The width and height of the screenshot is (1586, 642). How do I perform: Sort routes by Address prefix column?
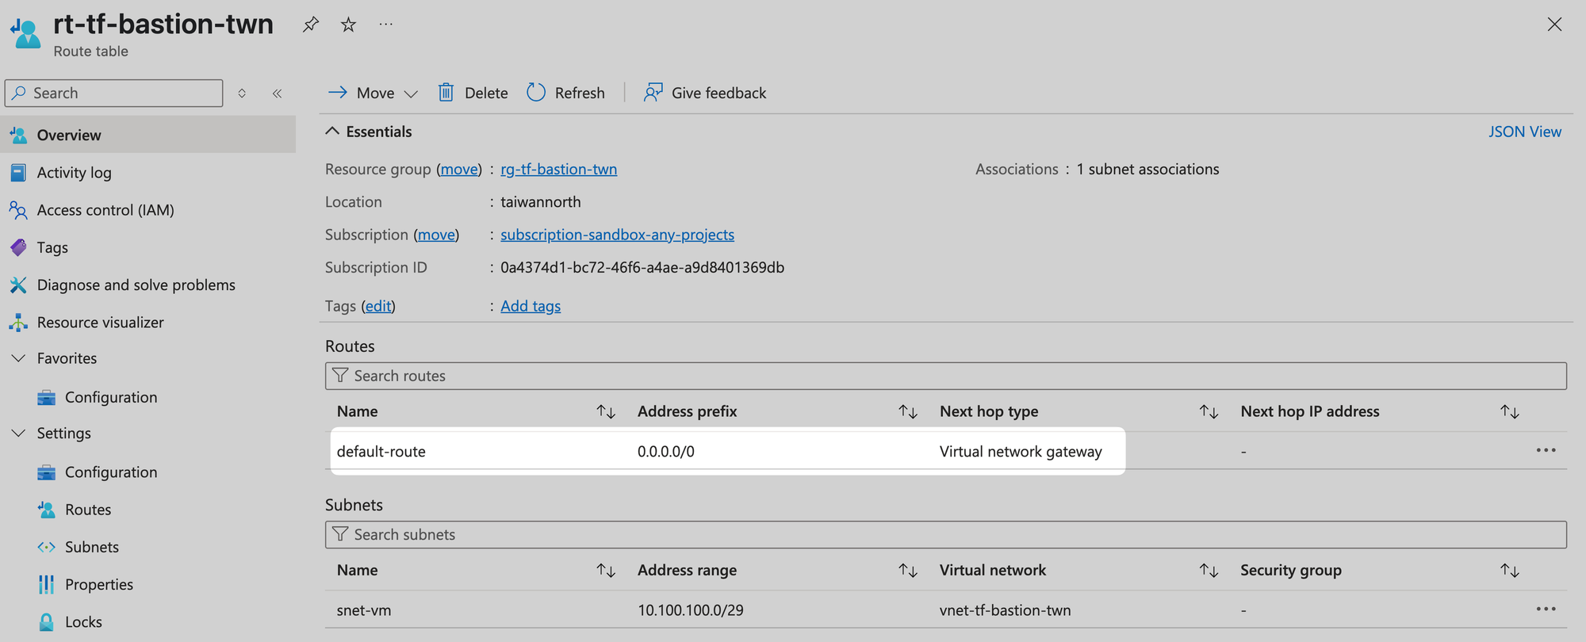click(907, 412)
